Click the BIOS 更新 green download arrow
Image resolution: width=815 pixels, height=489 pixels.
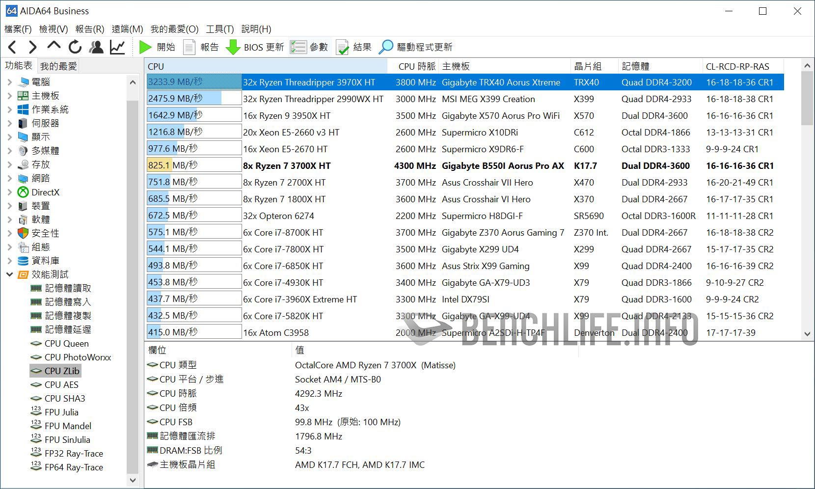click(x=233, y=47)
